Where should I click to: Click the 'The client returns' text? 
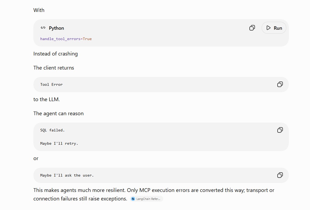coord(54,68)
